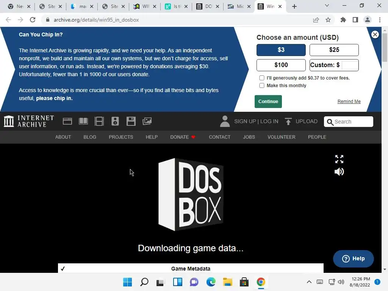This screenshot has width=388, height=291.
Task: Open the Audio (speaker) section icon
Action: 115,121
